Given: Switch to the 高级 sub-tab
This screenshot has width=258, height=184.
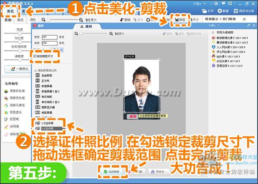Looking at the screenshot, I should [20, 20].
